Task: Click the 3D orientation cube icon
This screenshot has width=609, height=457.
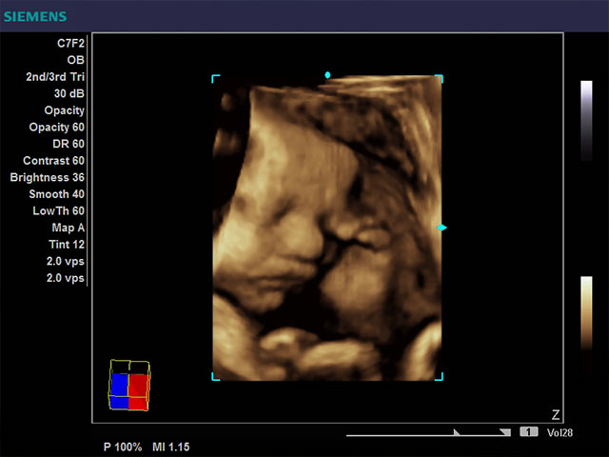Action: click(x=129, y=385)
